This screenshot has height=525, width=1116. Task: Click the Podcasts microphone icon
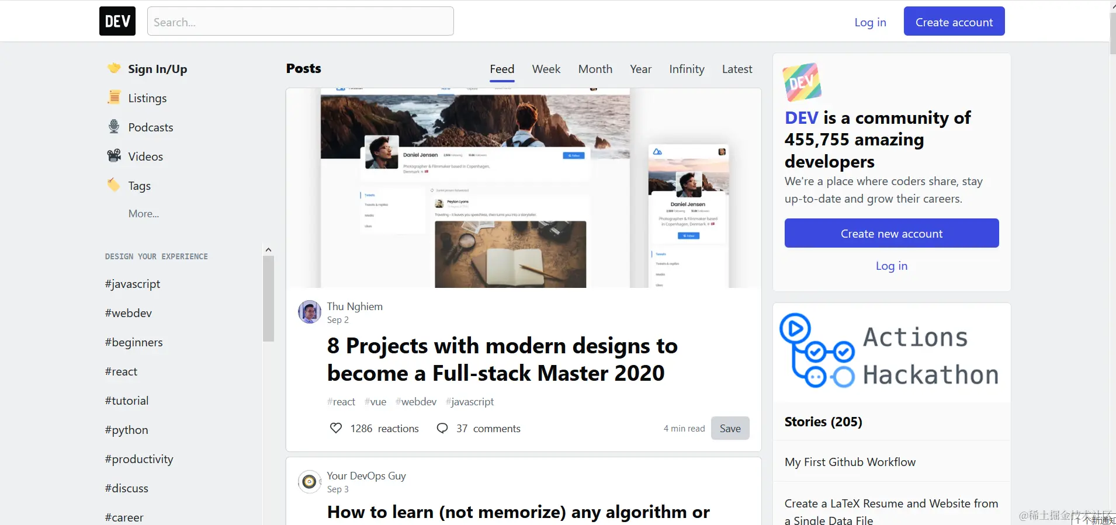pyautogui.click(x=114, y=127)
